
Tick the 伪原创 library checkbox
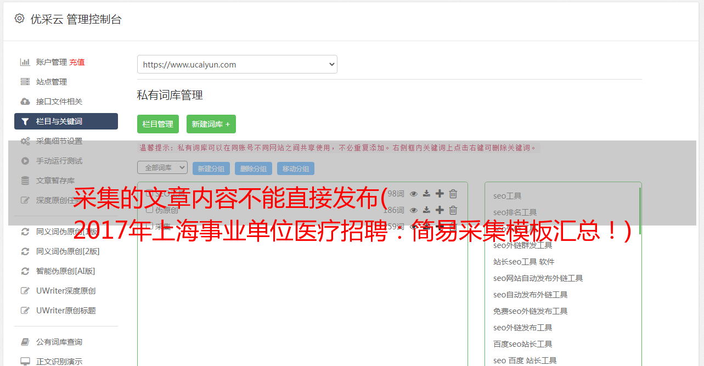(x=149, y=210)
